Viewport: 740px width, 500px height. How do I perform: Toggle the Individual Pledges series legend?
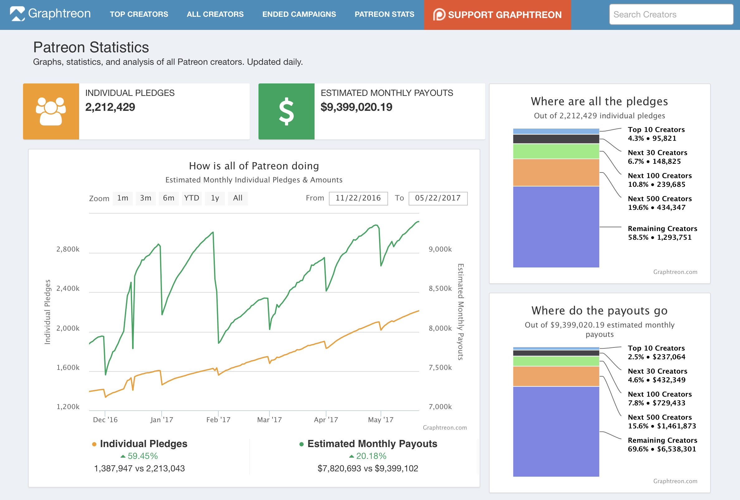point(143,444)
